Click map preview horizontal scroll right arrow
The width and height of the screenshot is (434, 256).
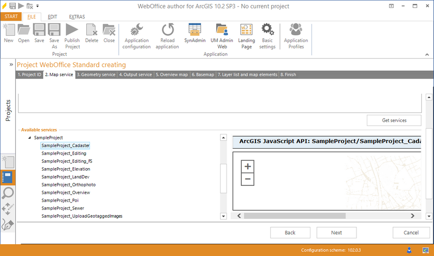[x=412, y=216]
